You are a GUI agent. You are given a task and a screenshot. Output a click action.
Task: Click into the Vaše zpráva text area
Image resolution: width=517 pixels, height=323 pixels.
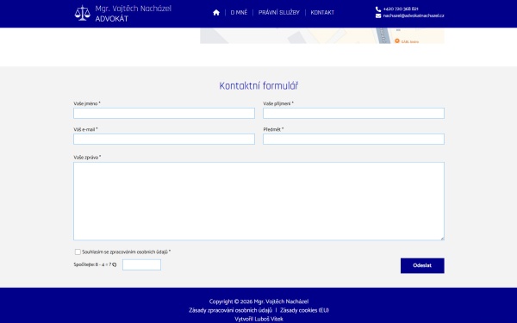coord(258,201)
